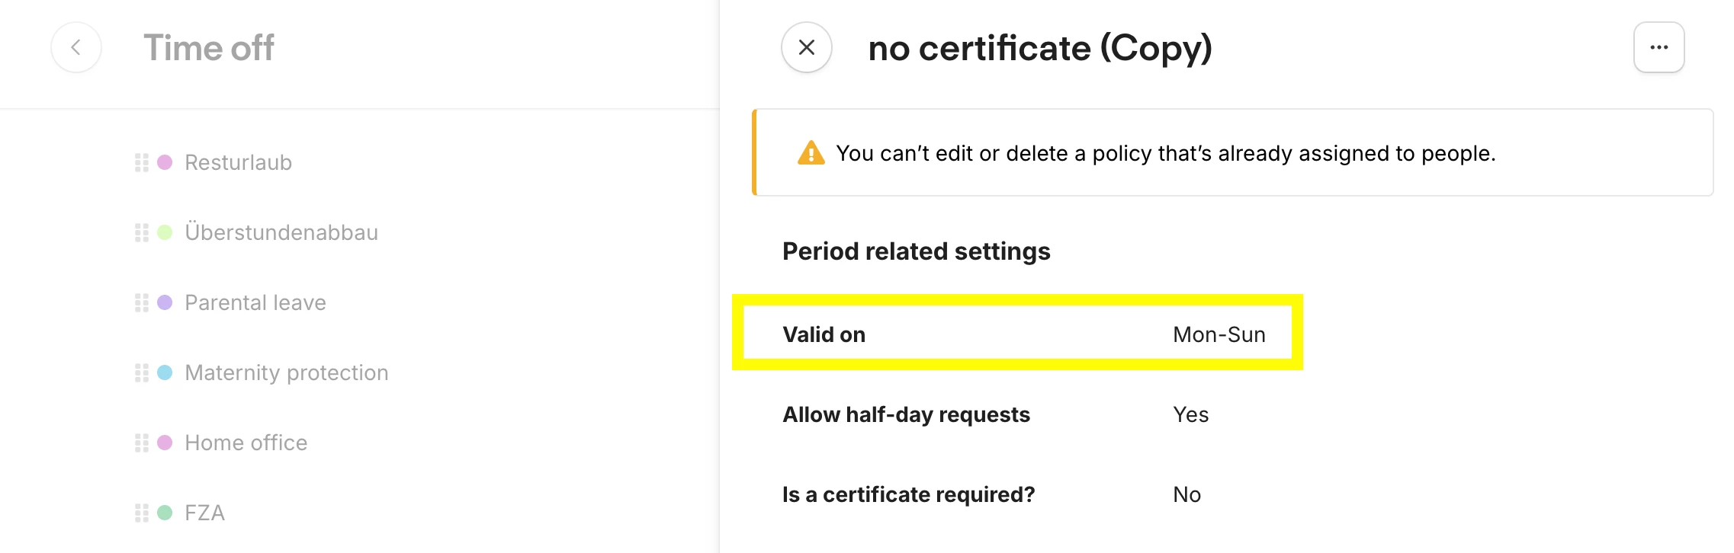This screenshot has width=1734, height=553.
Task: Click the Mon-Sun value for Valid on
Action: [x=1219, y=335]
